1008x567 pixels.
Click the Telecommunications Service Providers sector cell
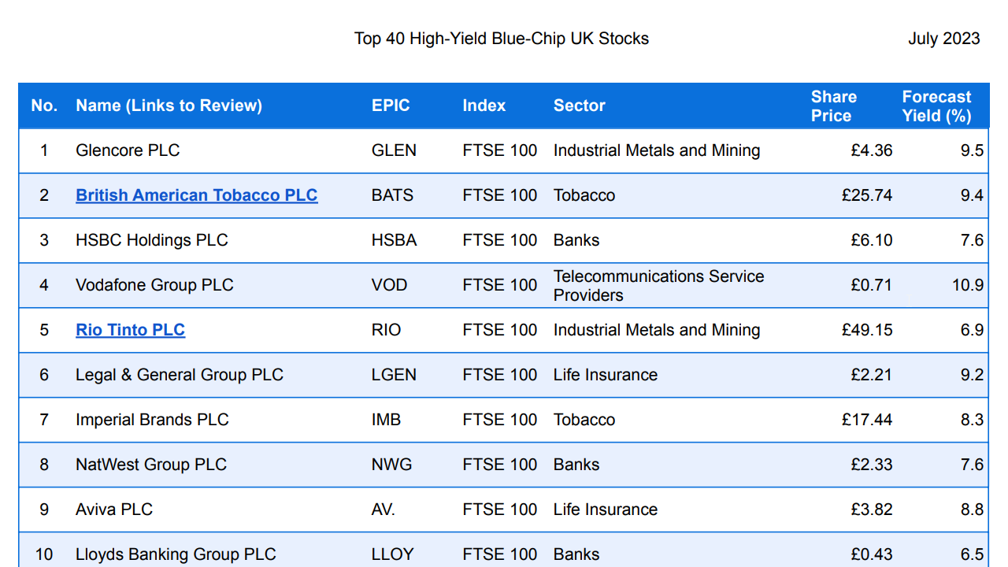(658, 285)
